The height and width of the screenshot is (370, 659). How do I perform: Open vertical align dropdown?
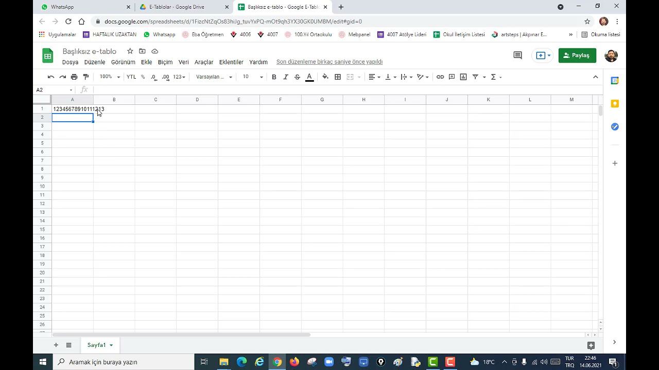(391, 77)
